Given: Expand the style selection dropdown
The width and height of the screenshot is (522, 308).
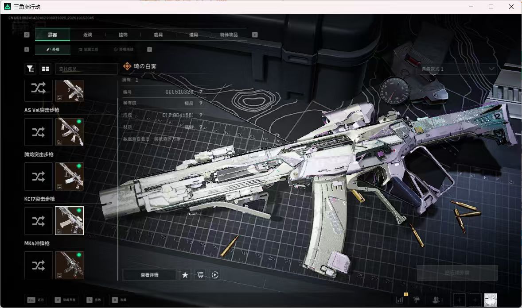Looking at the screenshot, I should click(x=457, y=69).
